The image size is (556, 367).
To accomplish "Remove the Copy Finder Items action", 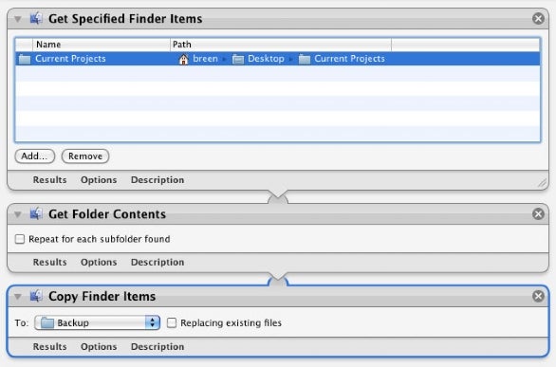I will click(538, 296).
